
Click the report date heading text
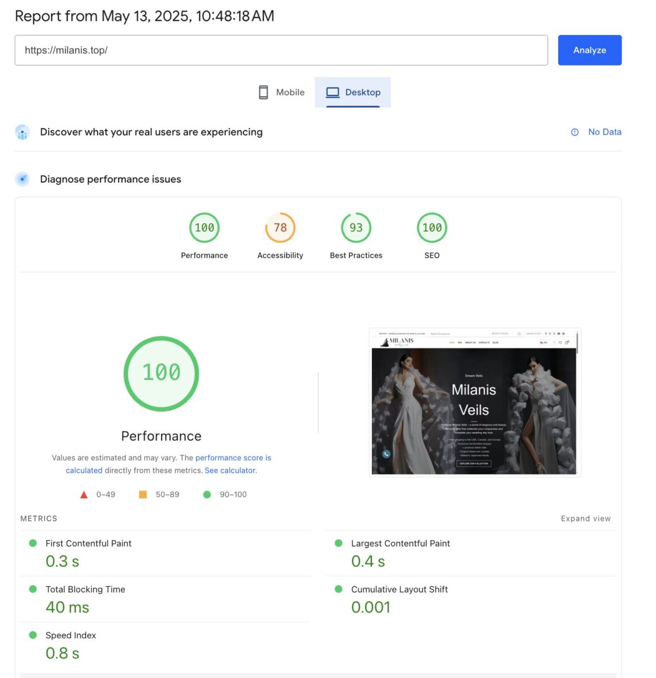[x=145, y=16]
